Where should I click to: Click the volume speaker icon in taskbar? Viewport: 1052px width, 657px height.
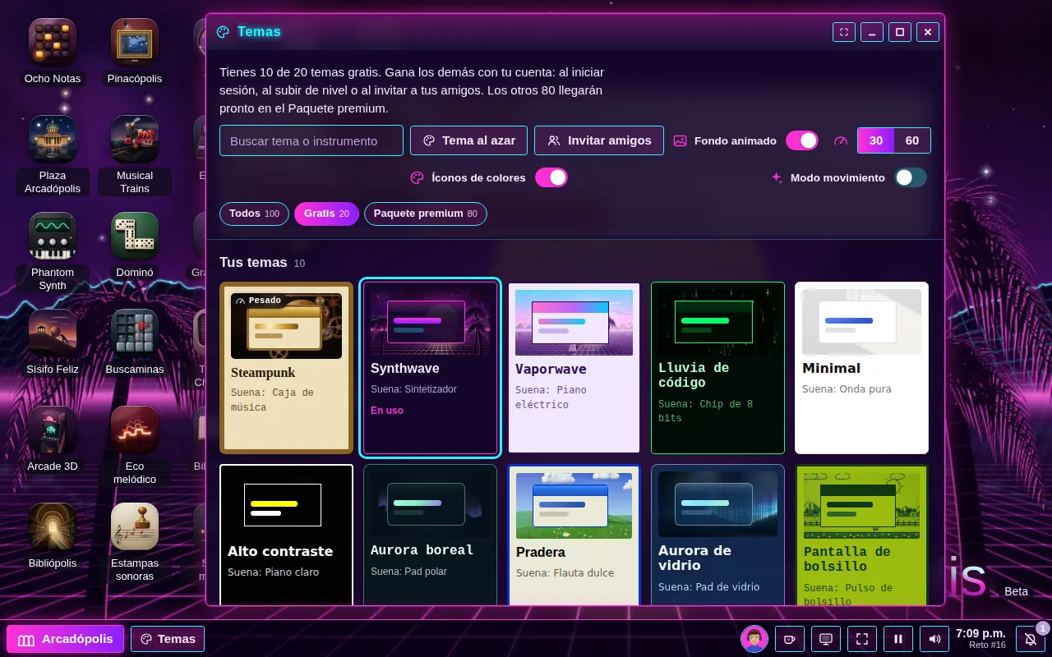coord(934,639)
